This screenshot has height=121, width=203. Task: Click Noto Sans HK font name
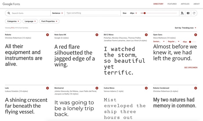(60, 35)
